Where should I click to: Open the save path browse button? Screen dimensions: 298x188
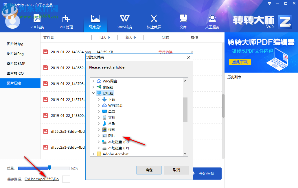tap(66, 179)
